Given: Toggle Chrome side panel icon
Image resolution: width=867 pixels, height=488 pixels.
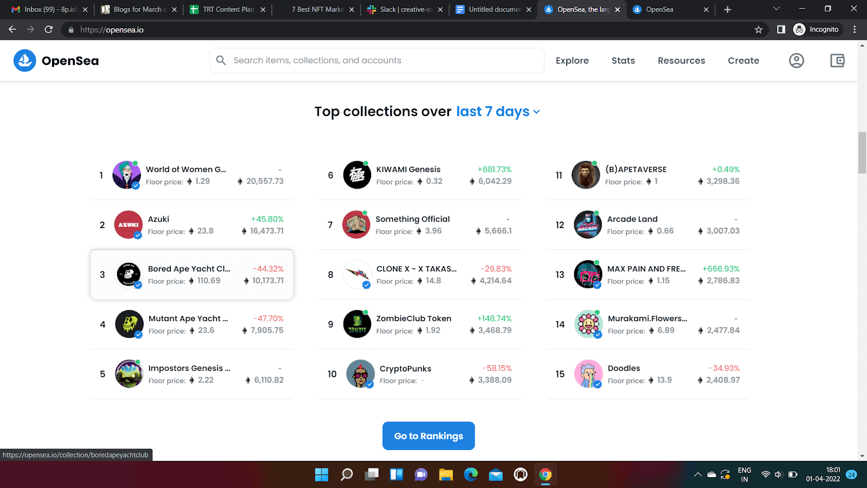Looking at the screenshot, I should click(x=781, y=30).
